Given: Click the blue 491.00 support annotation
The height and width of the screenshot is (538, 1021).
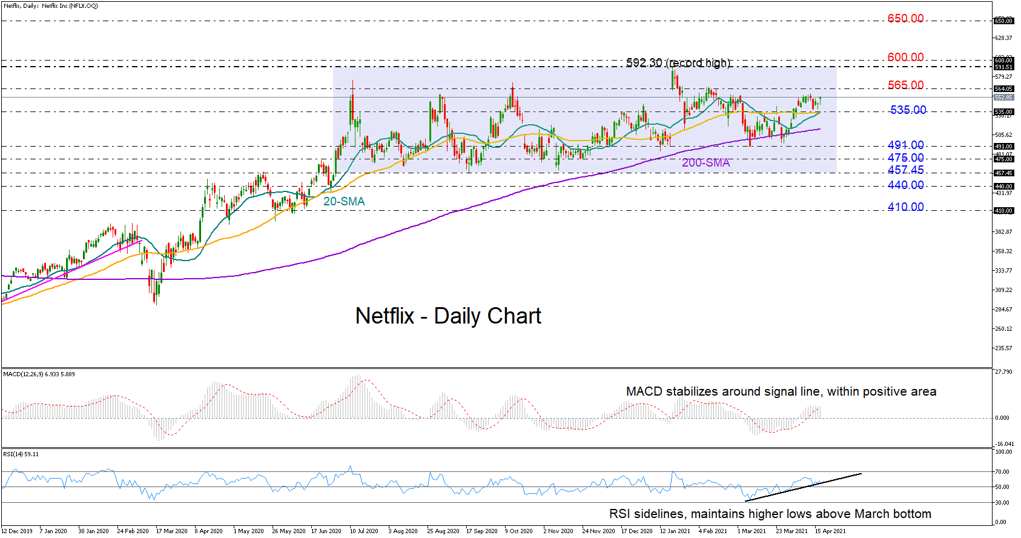Looking at the screenshot, I should click(905, 145).
